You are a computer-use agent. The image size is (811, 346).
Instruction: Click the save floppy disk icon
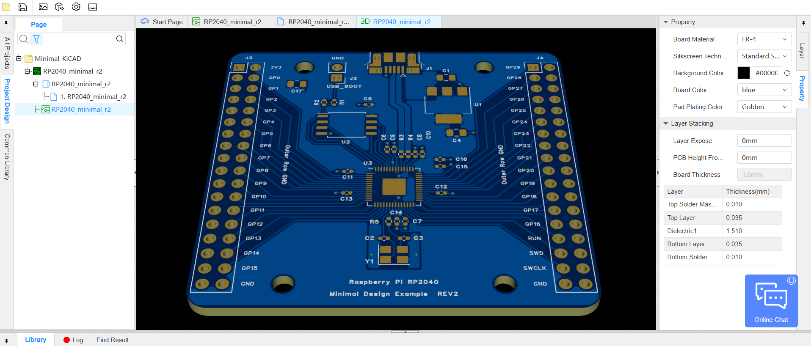[x=23, y=7]
